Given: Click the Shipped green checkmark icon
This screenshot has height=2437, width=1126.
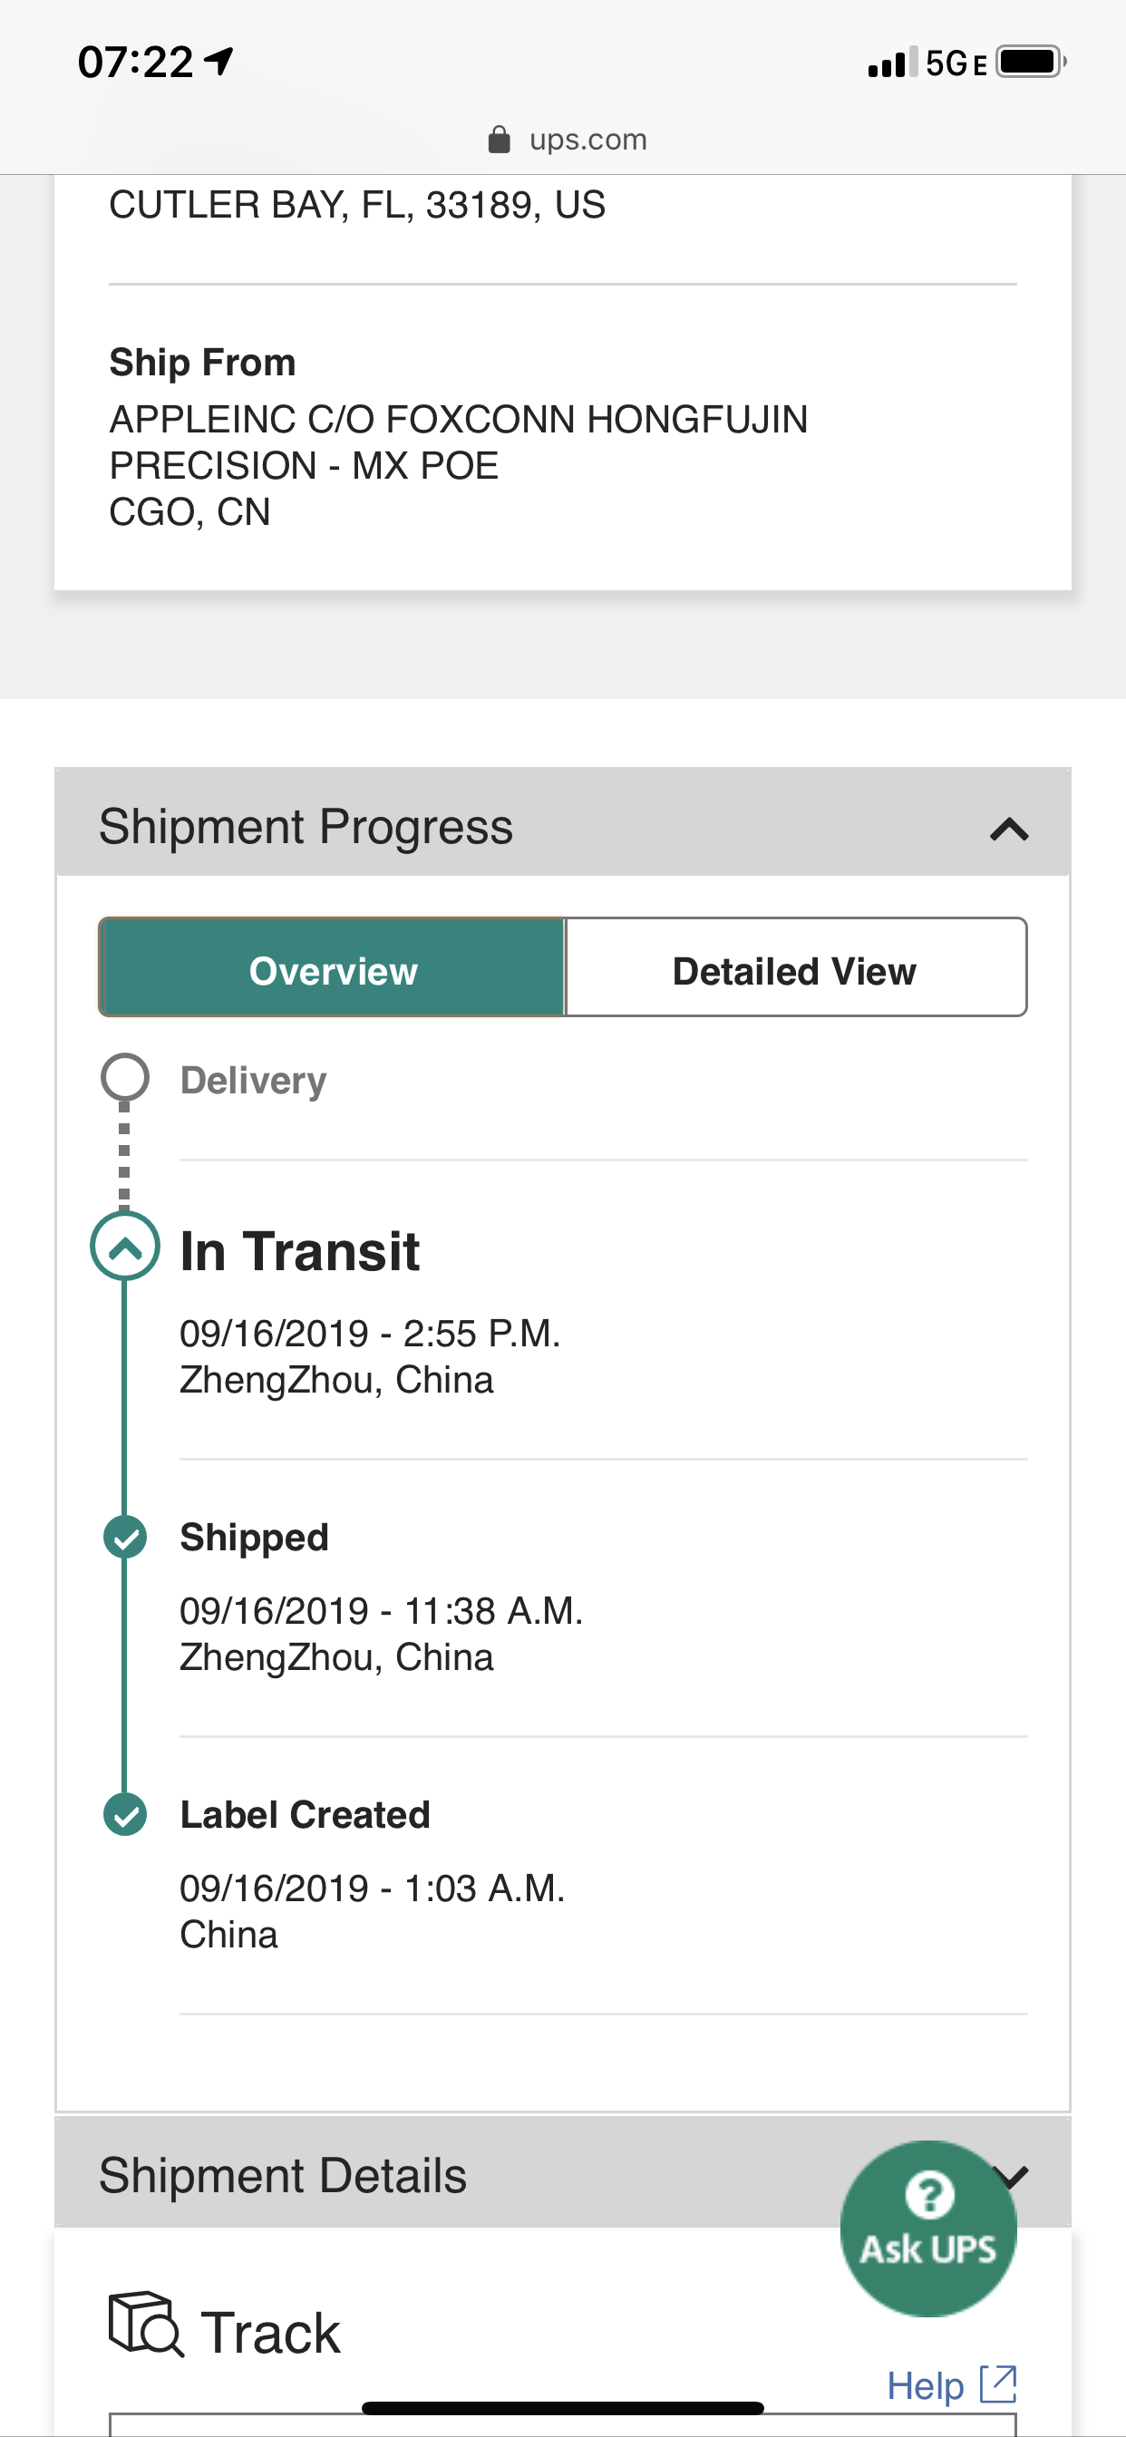Looking at the screenshot, I should [125, 1537].
